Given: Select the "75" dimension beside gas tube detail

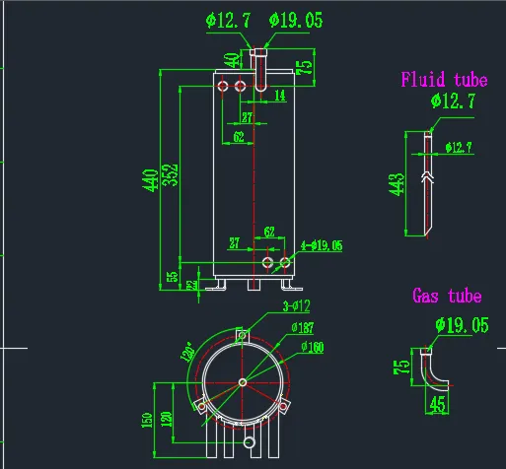Looking at the screenshot, I should click(x=401, y=367).
